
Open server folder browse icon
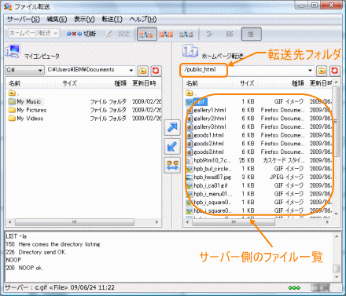pos(322,71)
